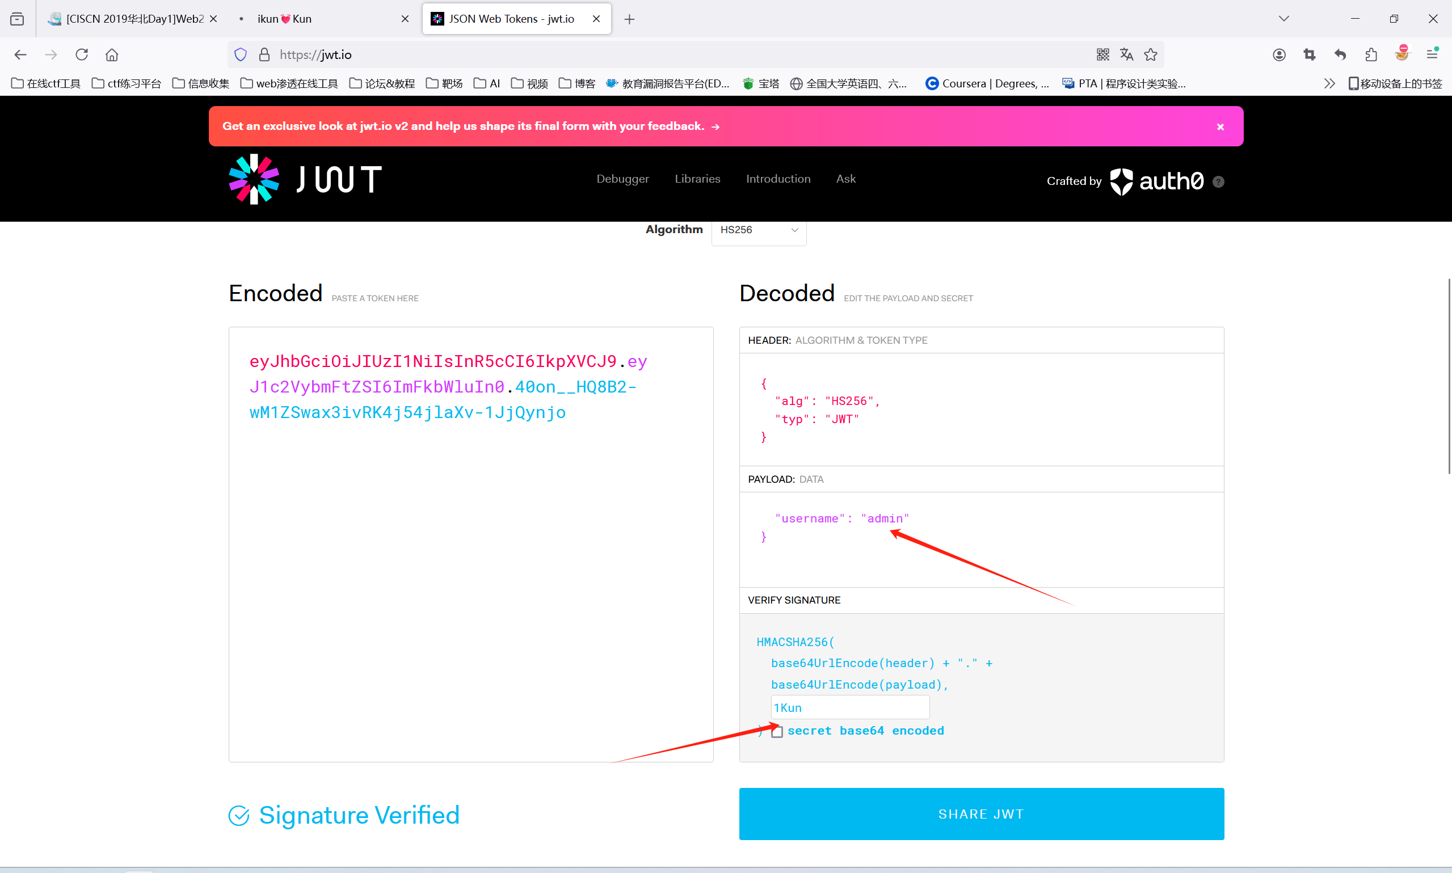Reload the jwt.io page

tap(82, 54)
